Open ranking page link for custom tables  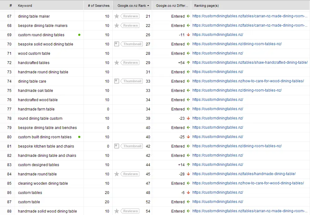218,192
